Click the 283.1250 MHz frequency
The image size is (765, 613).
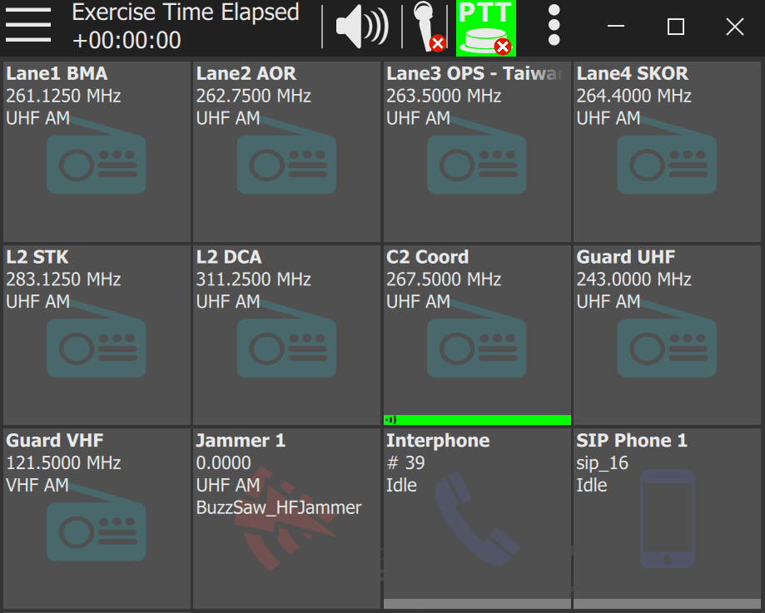63,279
